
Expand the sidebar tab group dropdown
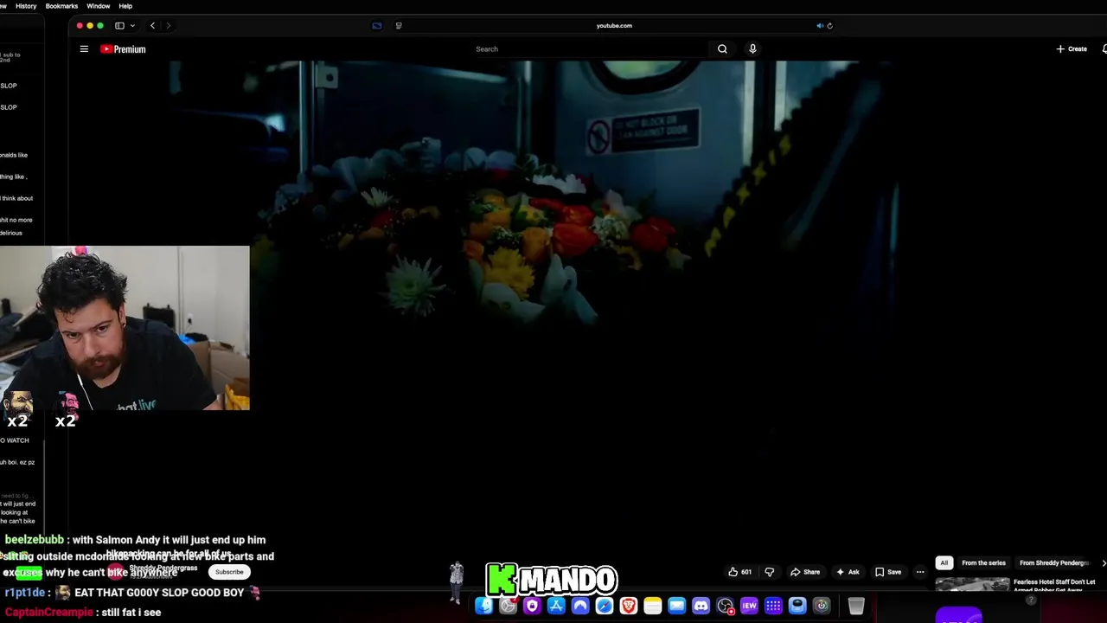(x=132, y=26)
